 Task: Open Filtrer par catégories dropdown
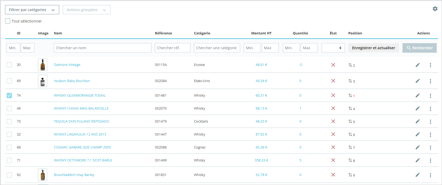point(32,10)
